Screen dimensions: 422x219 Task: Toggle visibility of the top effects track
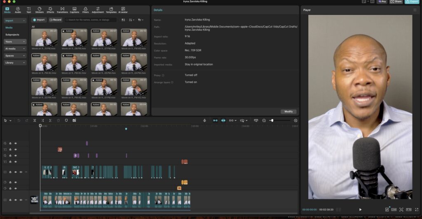[16, 143]
